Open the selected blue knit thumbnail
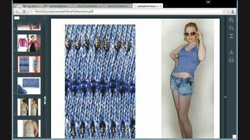The image size is (250, 140). pos(29,65)
